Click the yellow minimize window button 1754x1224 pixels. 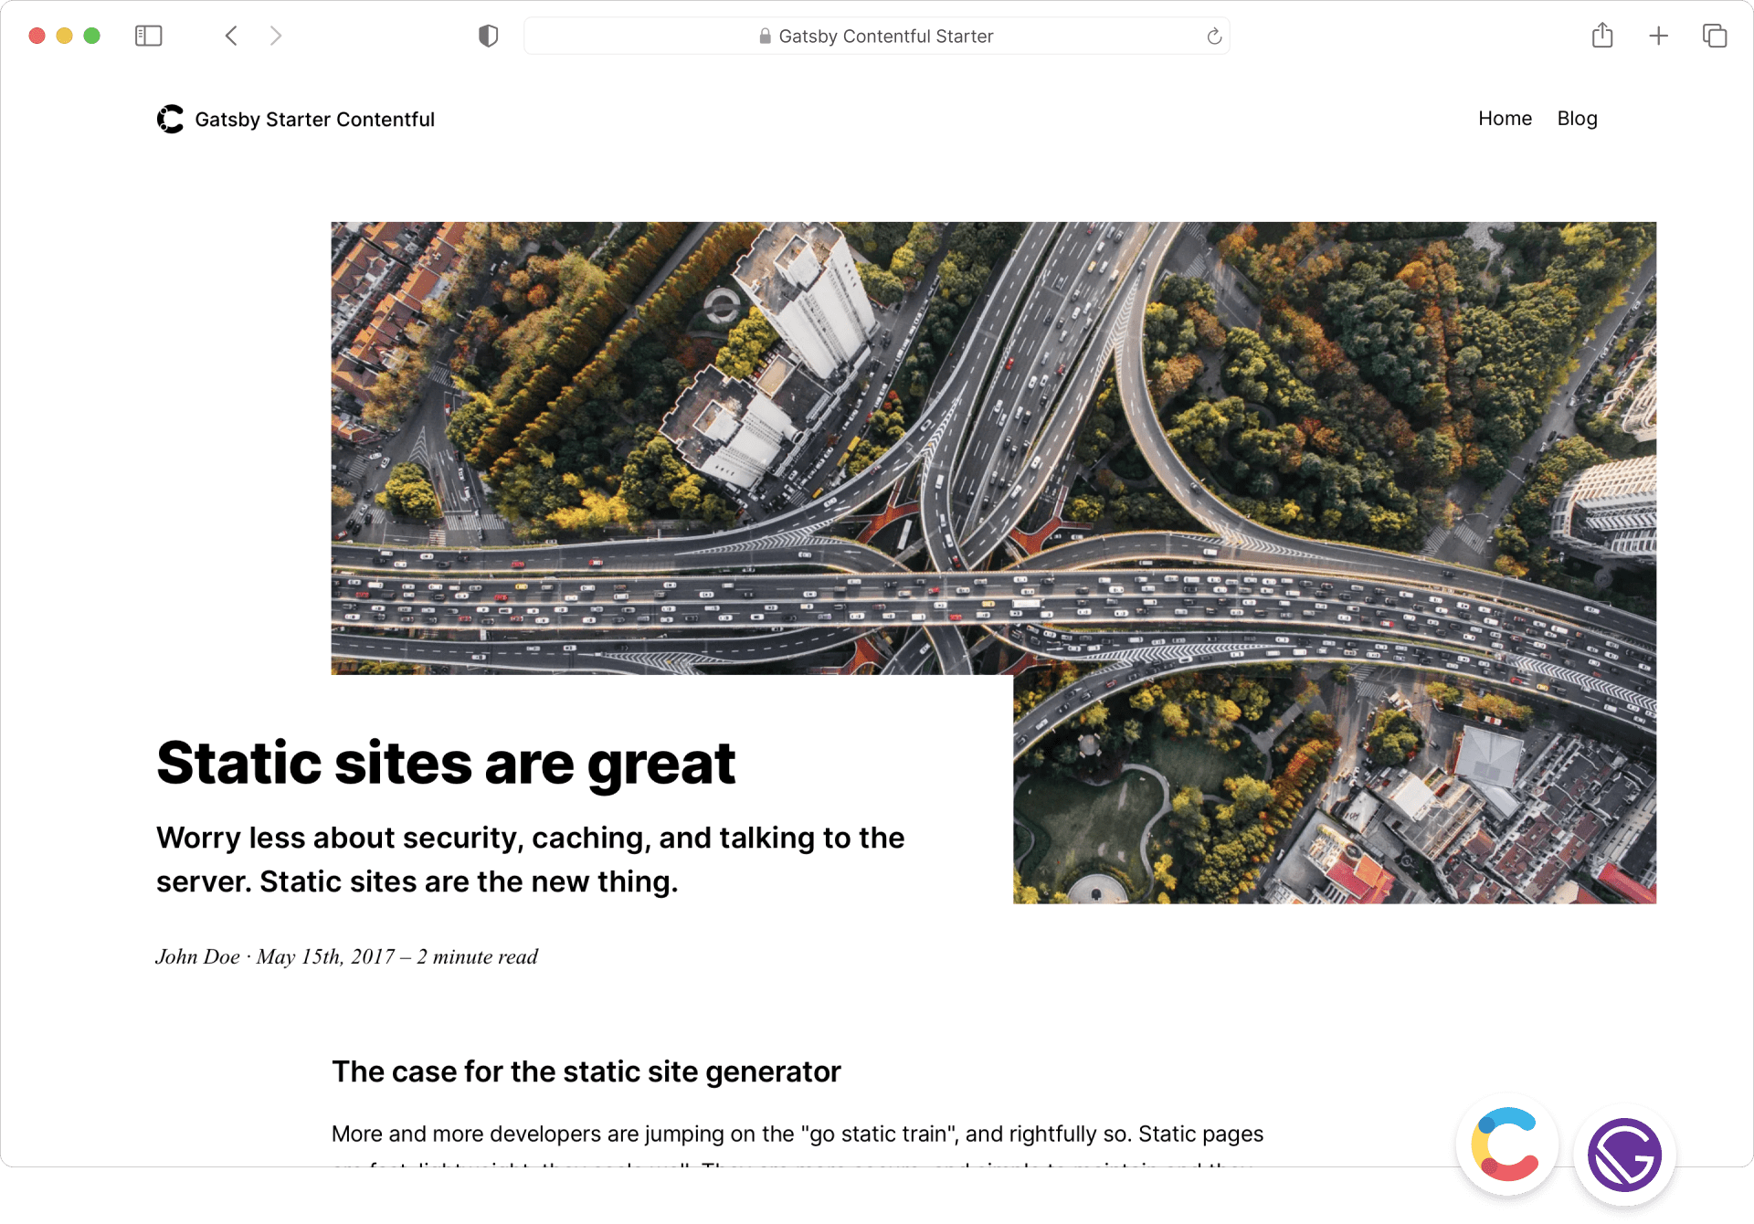[64, 36]
